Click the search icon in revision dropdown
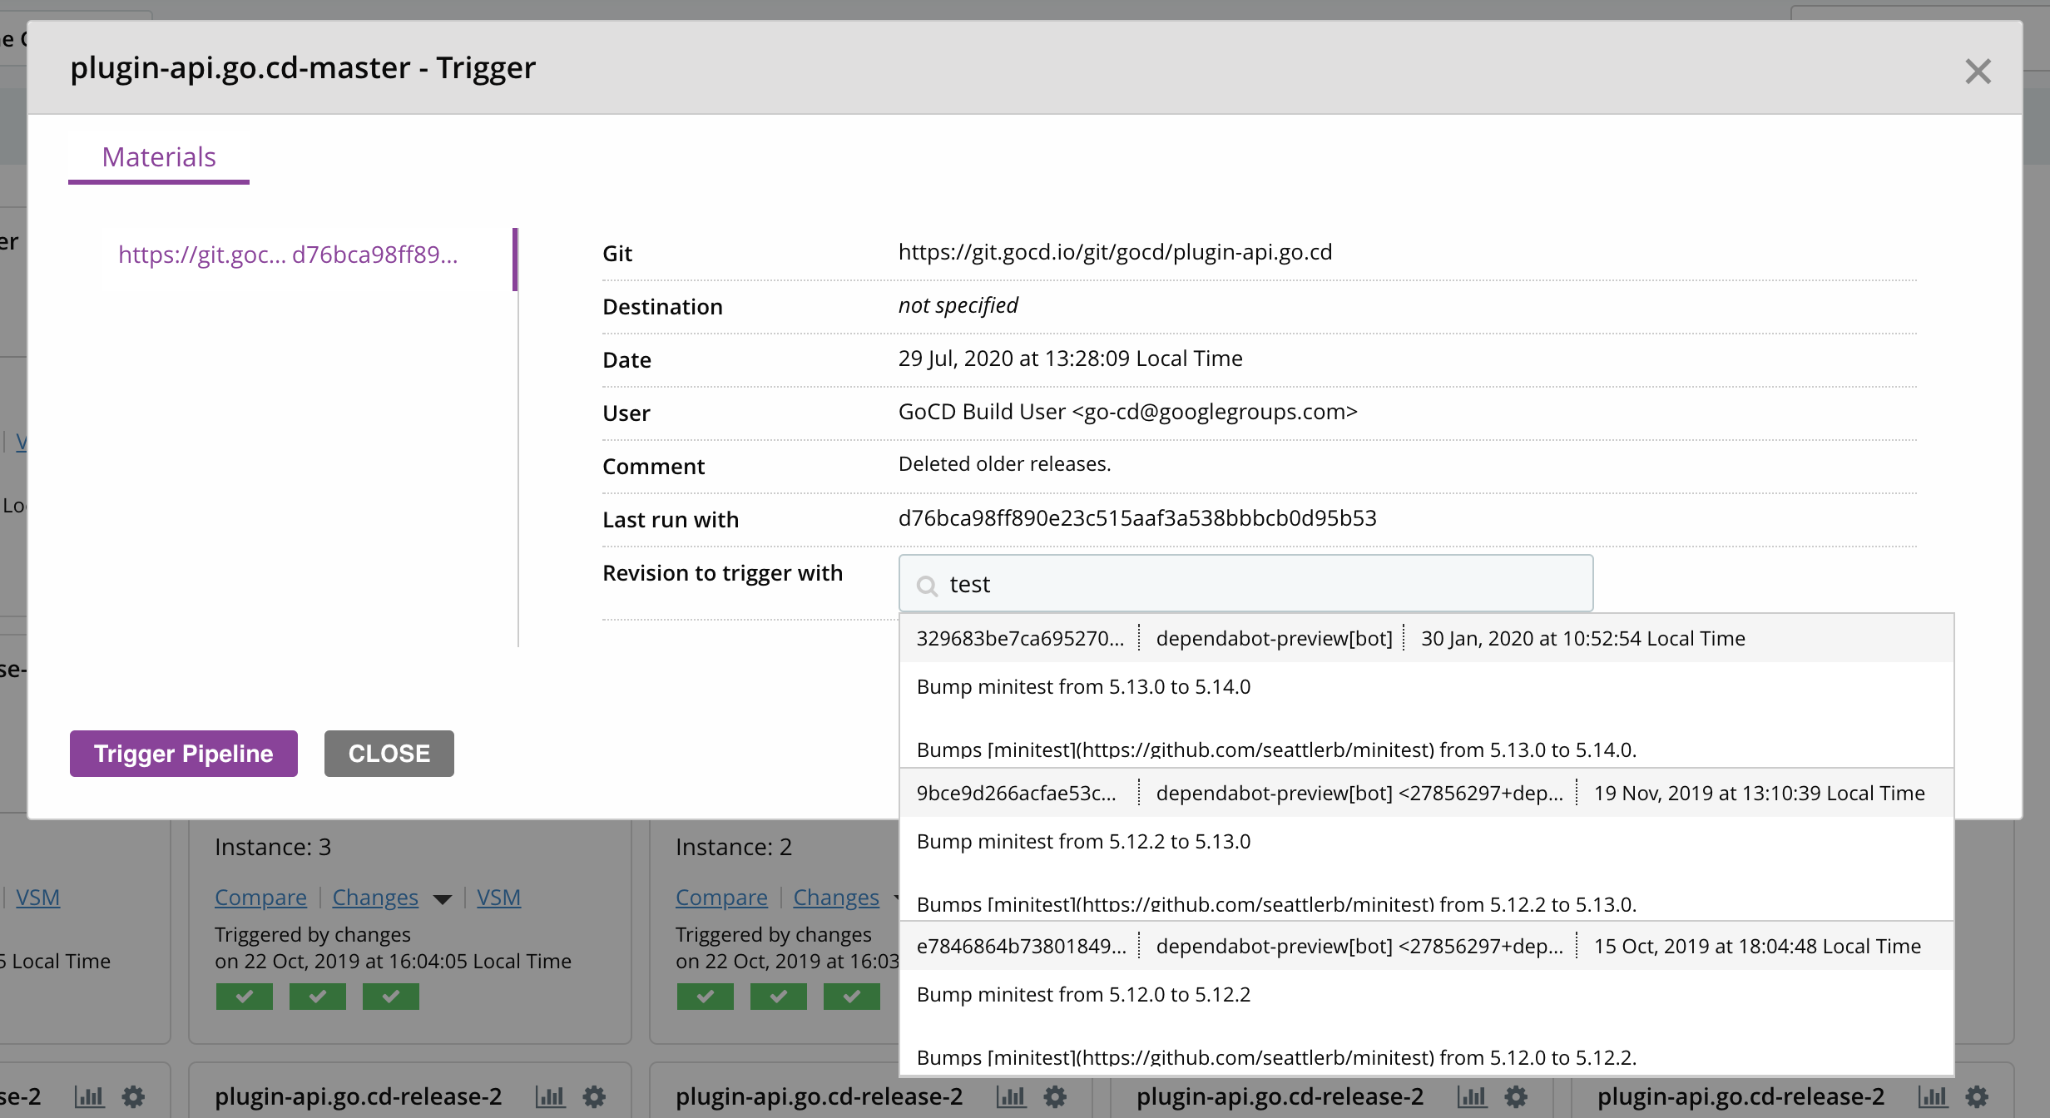 (x=923, y=584)
